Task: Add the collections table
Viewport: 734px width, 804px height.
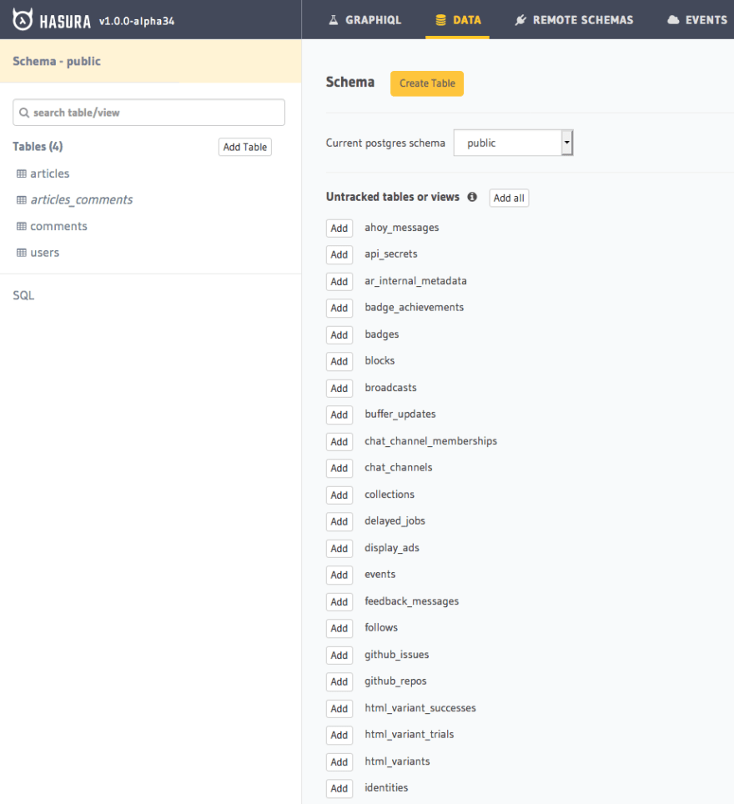Action: coord(339,495)
